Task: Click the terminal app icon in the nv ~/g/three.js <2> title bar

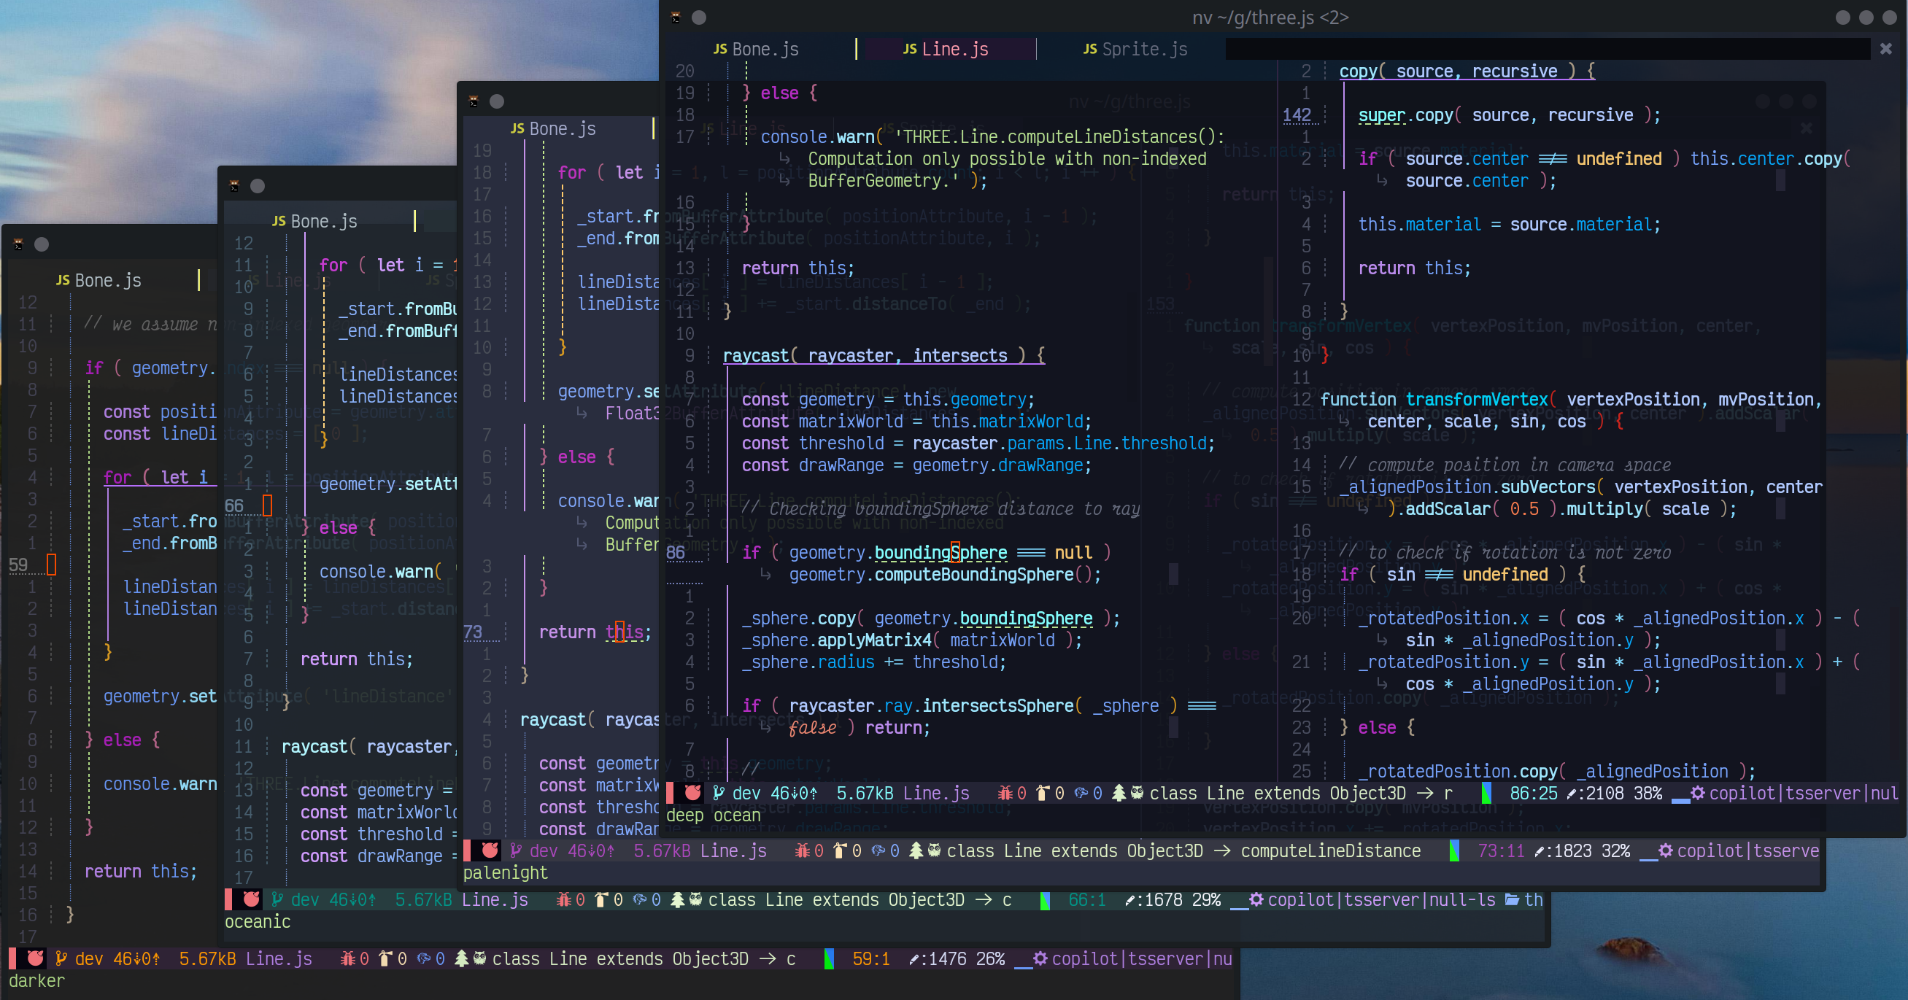Action: click(676, 17)
